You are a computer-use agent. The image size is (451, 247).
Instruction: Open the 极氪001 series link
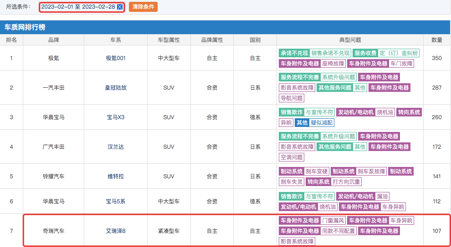[116, 58]
